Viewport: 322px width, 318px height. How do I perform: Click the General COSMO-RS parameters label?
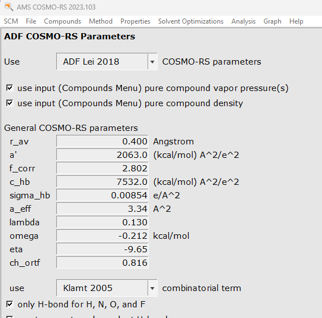point(71,128)
